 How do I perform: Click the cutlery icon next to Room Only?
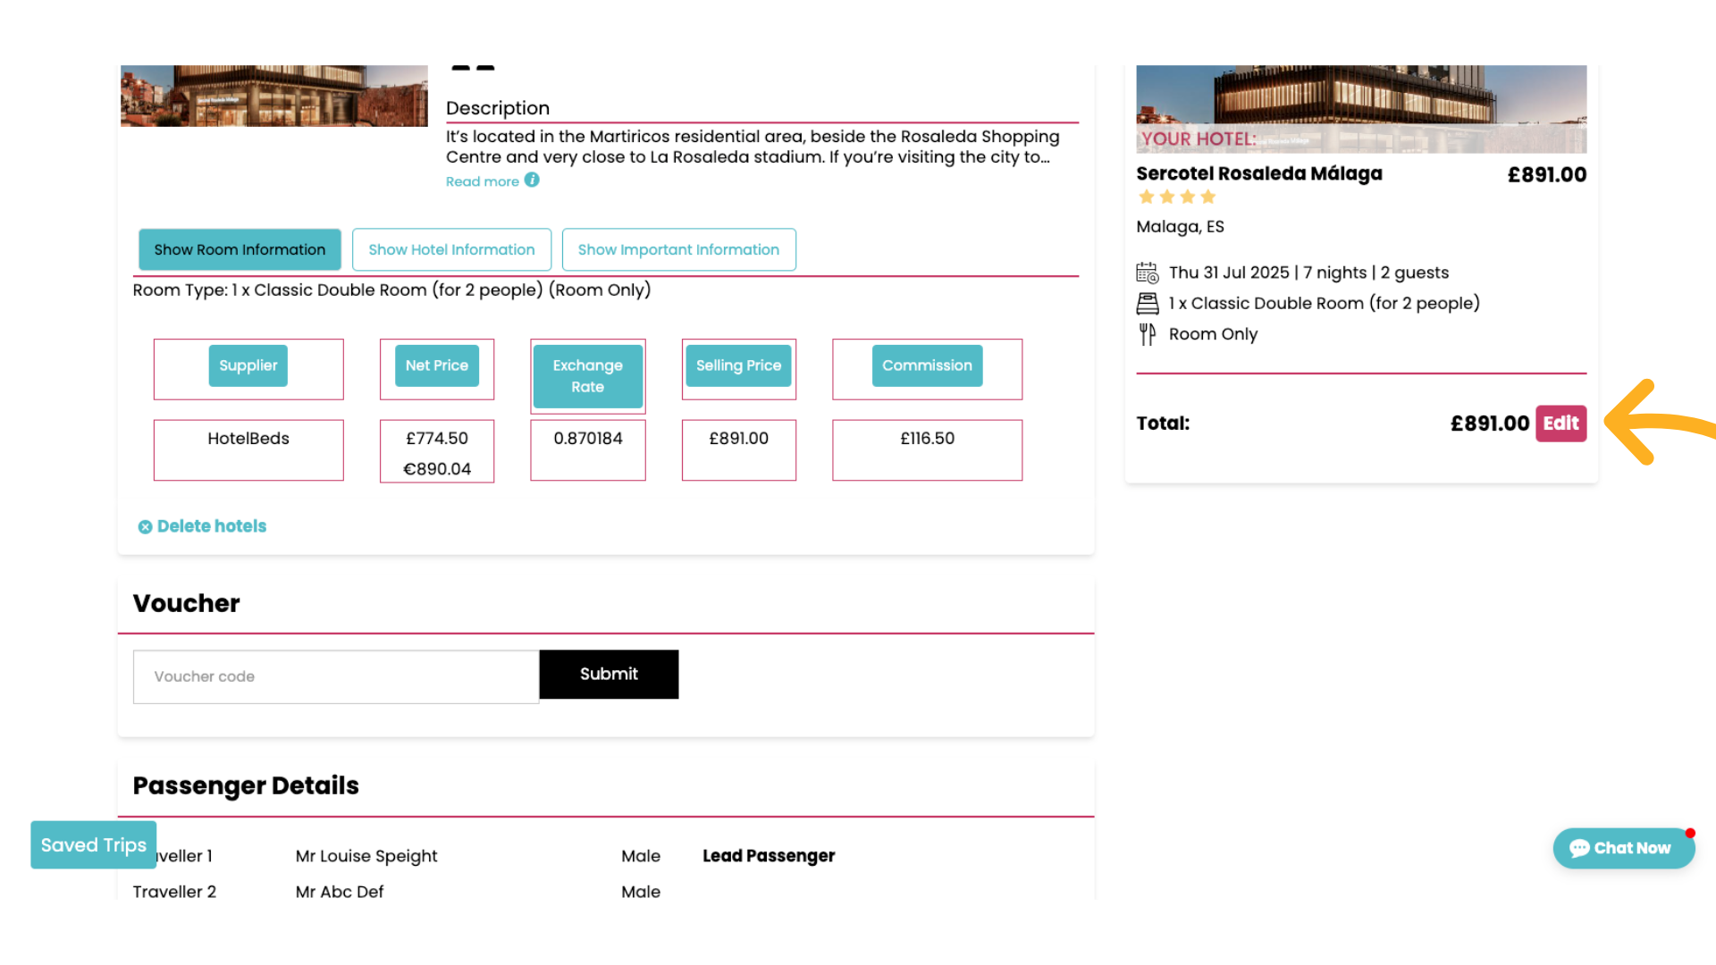(x=1147, y=334)
